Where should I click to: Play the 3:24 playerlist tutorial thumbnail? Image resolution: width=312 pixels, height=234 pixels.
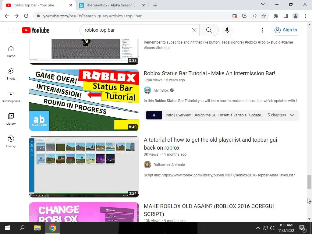click(84, 167)
